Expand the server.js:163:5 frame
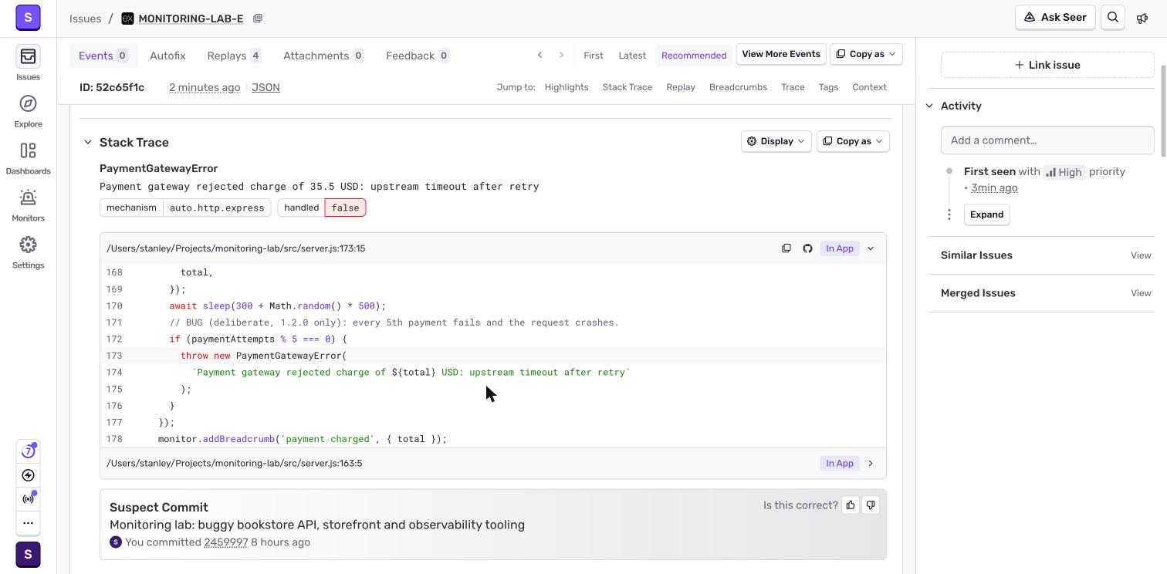This screenshot has height=574, width=1167. pos(871,464)
